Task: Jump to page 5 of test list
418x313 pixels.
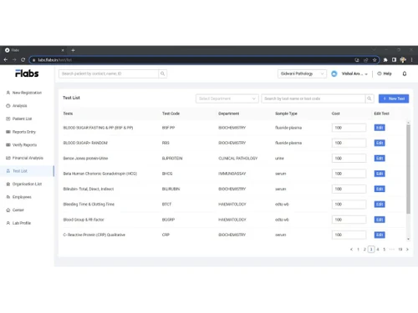Action: (x=385, y=250)
